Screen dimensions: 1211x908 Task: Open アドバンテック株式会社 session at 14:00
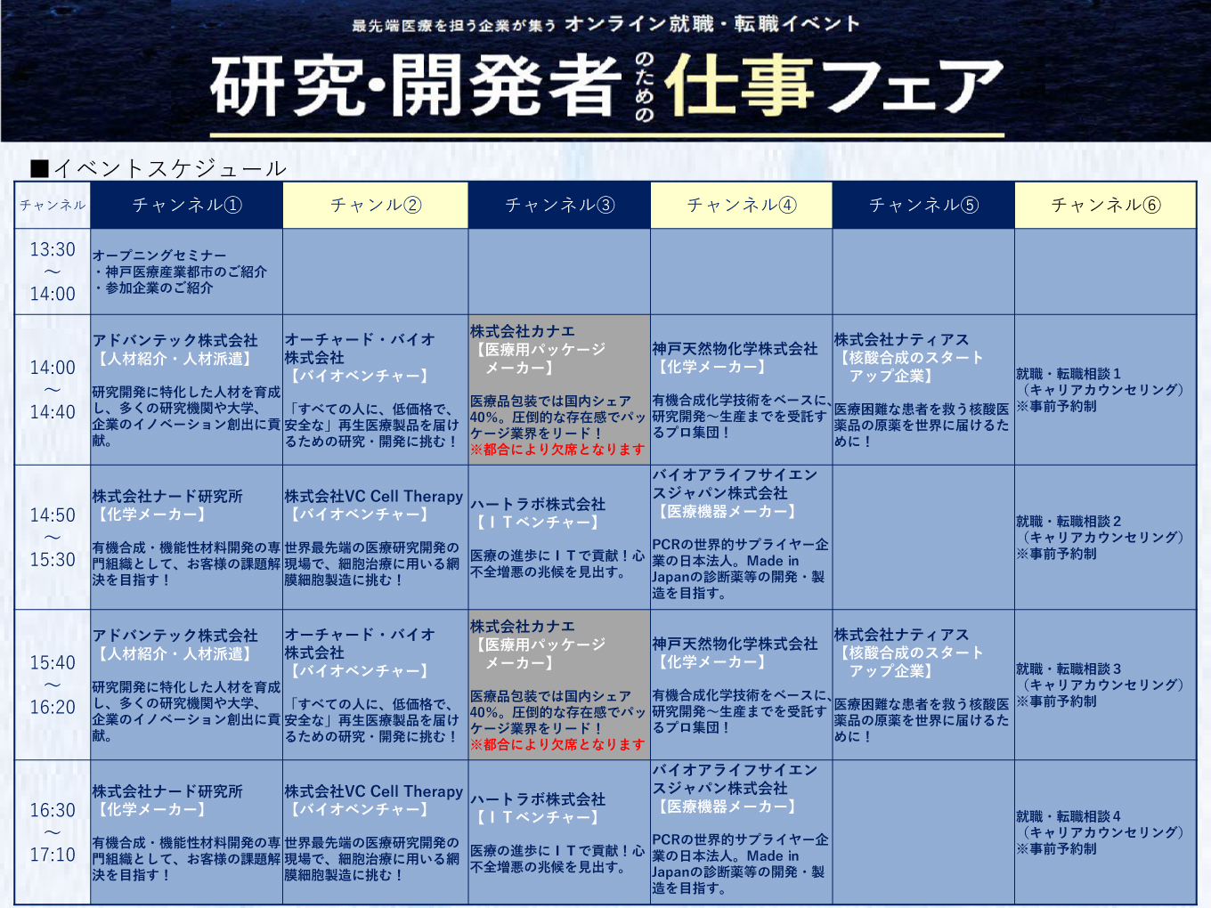coord(186,389)
